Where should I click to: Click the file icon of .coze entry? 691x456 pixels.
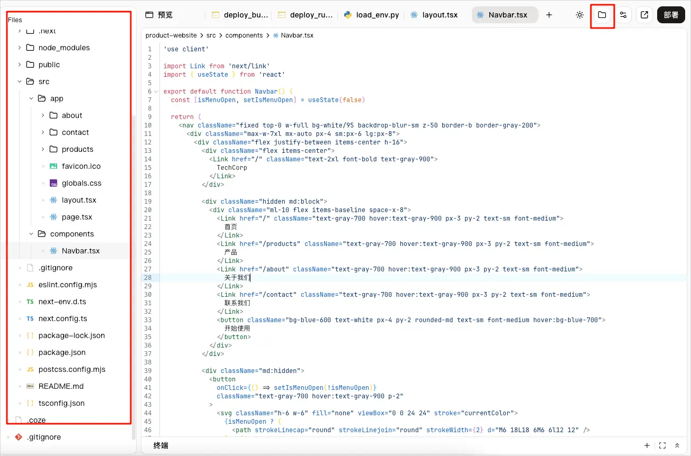19,420
